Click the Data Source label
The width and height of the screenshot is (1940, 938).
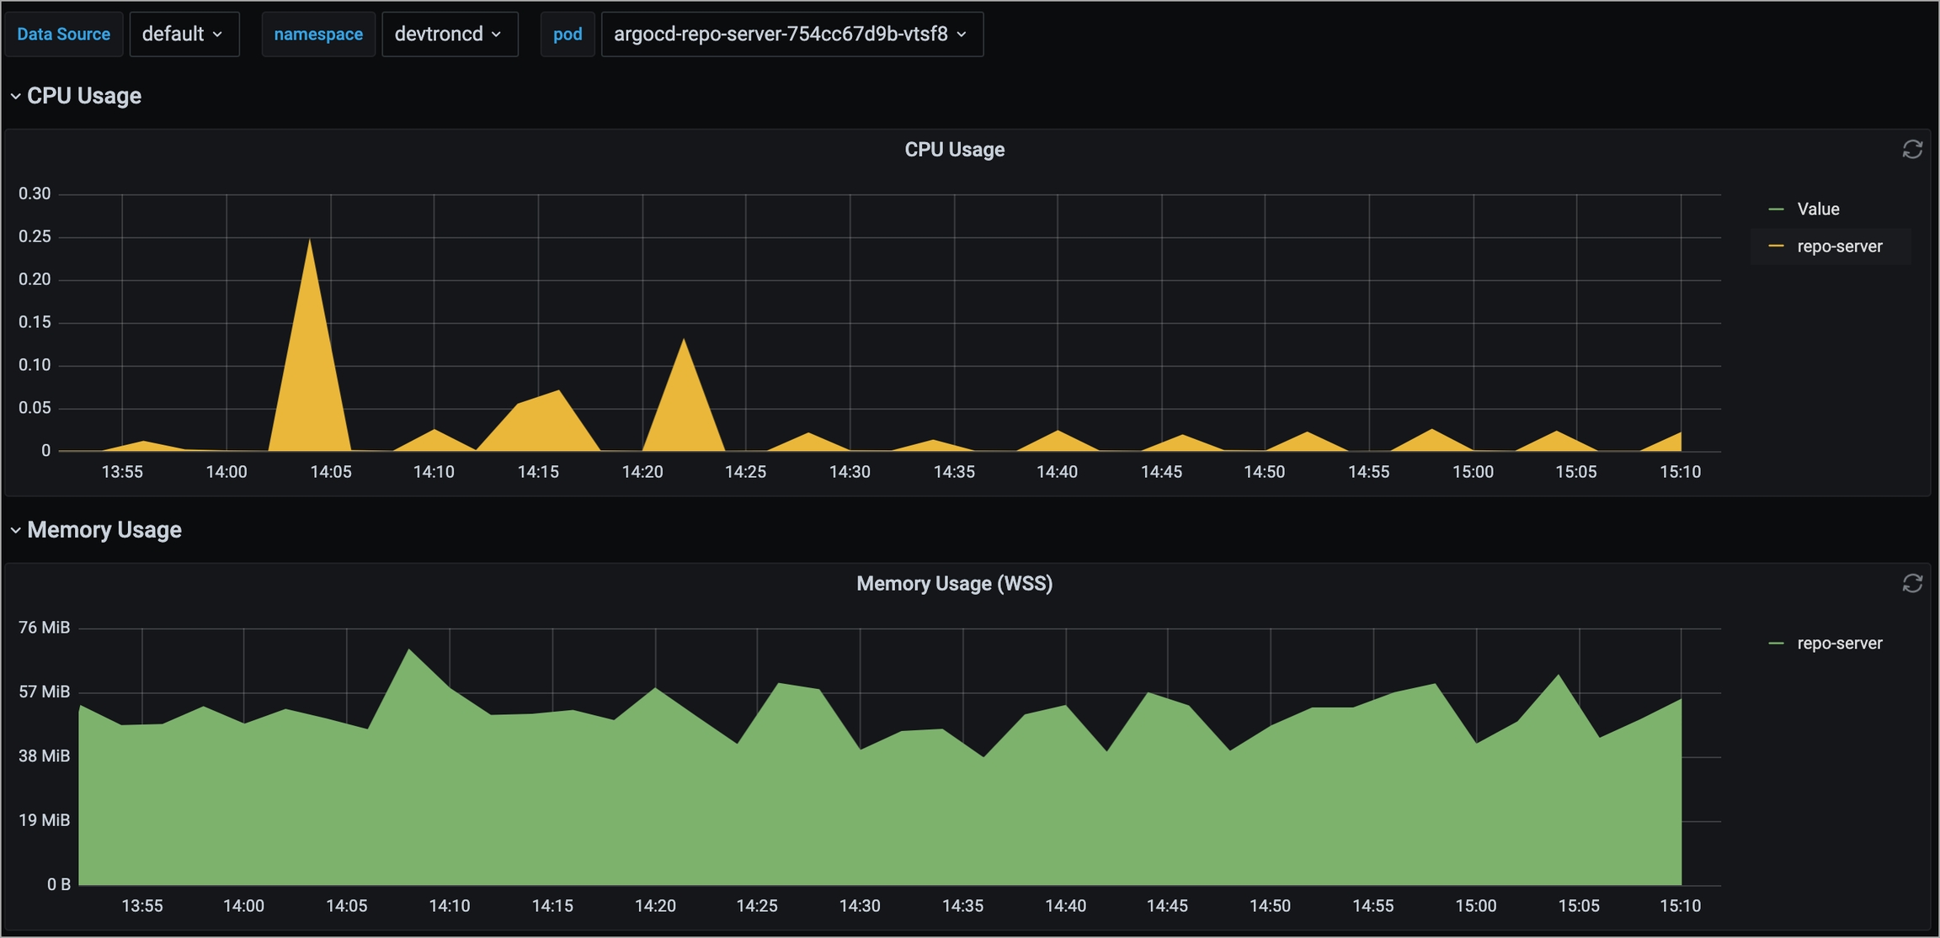pos(64,34)
